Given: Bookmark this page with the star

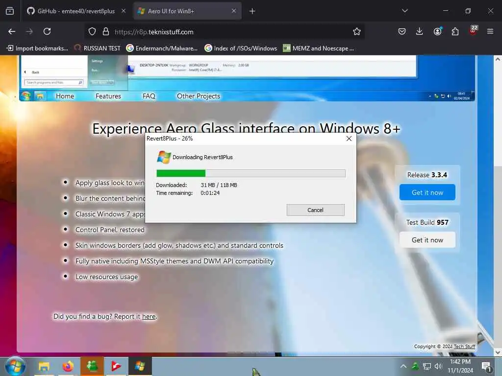Looking at the screenshot, I should click(357, 32).
